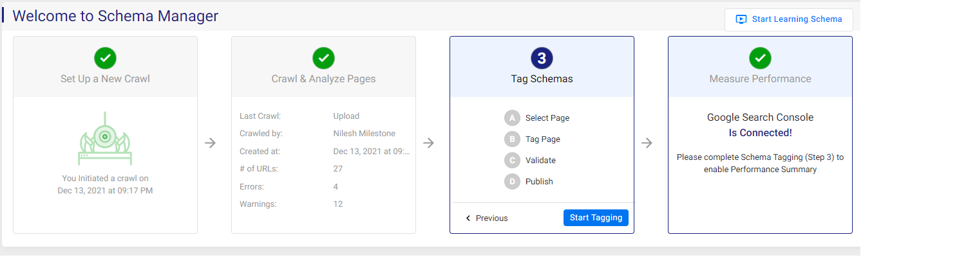
Task: Click the complete Schema Tagging instruction text
Action: (760, 163)
